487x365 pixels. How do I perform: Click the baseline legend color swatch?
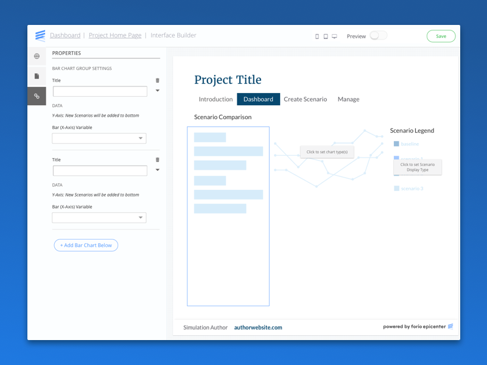[x=396, y=144]
